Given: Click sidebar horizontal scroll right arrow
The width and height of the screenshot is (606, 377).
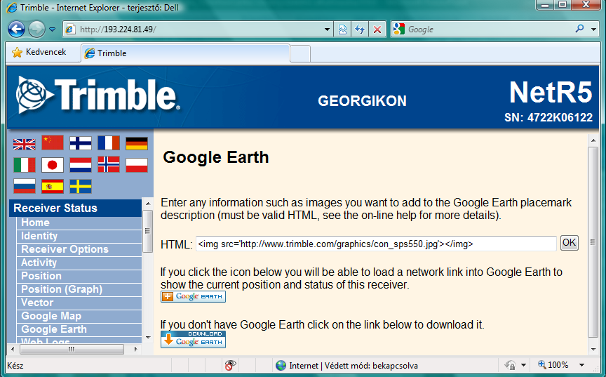Looking at the screenshot, I should click(135, 349).
